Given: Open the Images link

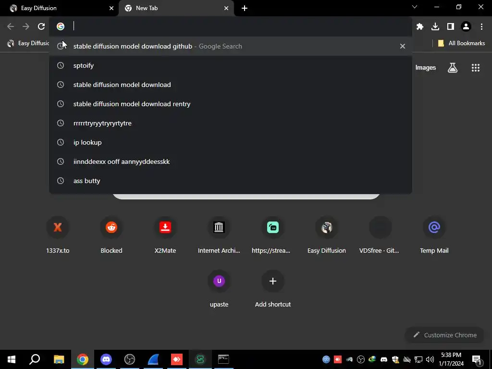Looking at the screenshot, I should (x=426, y=68).
